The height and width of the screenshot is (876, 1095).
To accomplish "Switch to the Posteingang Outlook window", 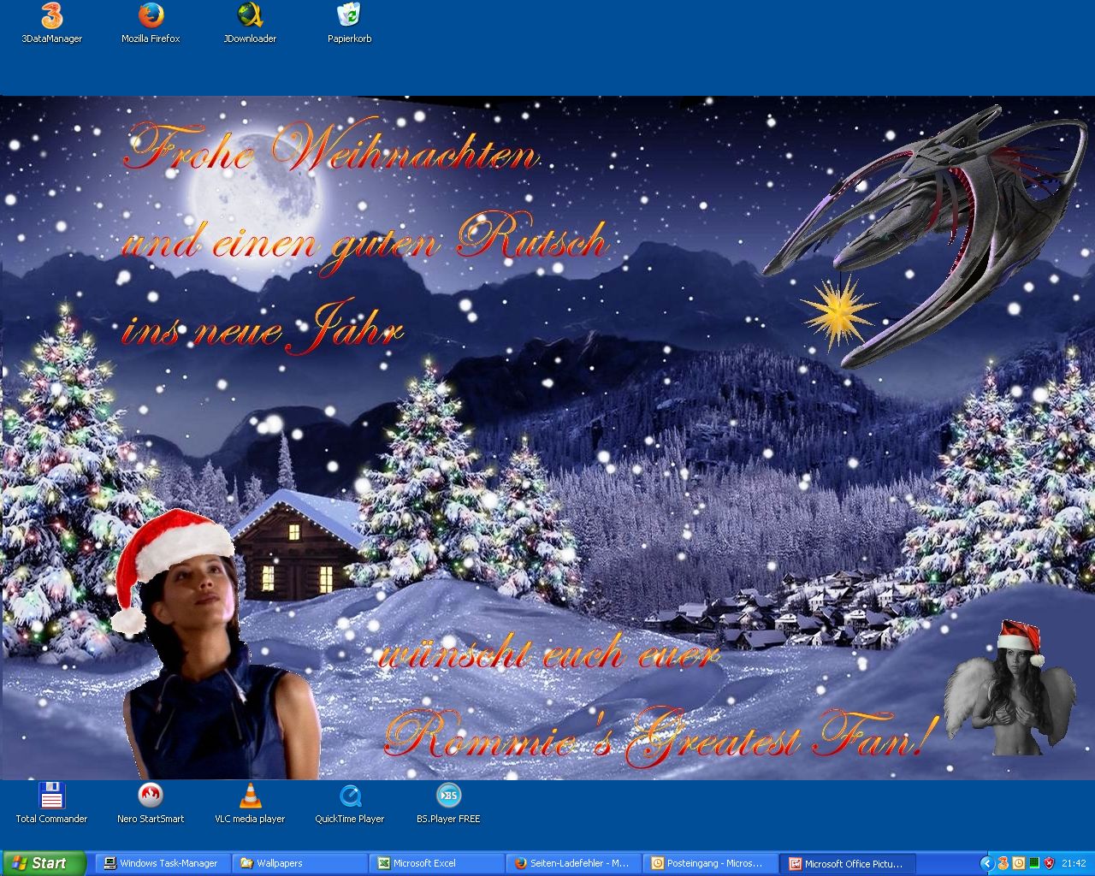I will [x=708, y=863].
